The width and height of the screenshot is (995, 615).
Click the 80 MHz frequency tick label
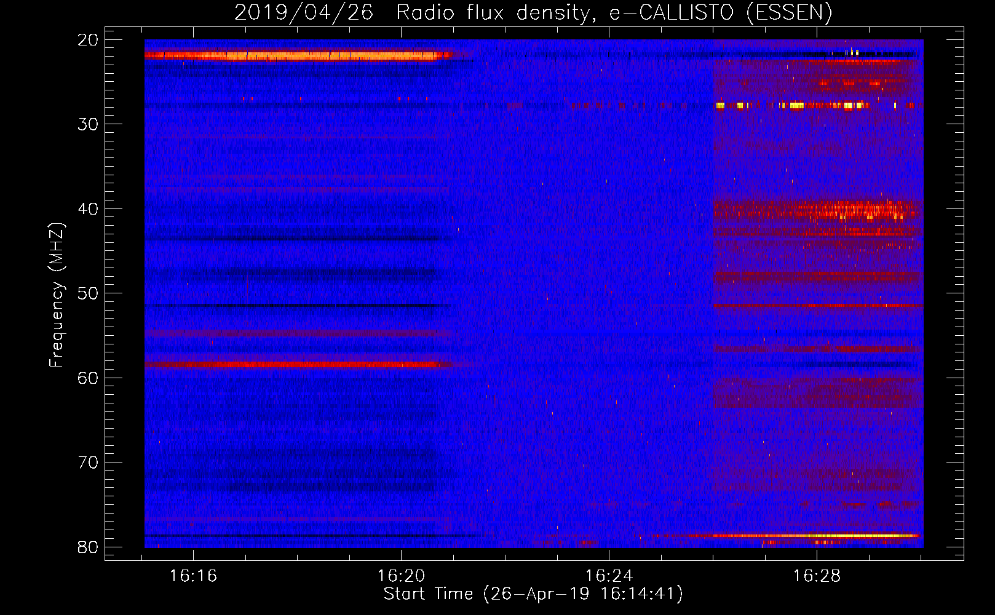coord(88,547)
